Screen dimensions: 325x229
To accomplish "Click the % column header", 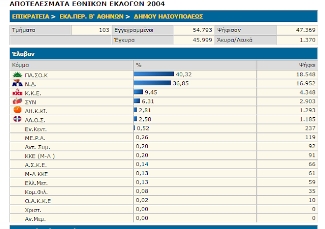I will 139,65.
